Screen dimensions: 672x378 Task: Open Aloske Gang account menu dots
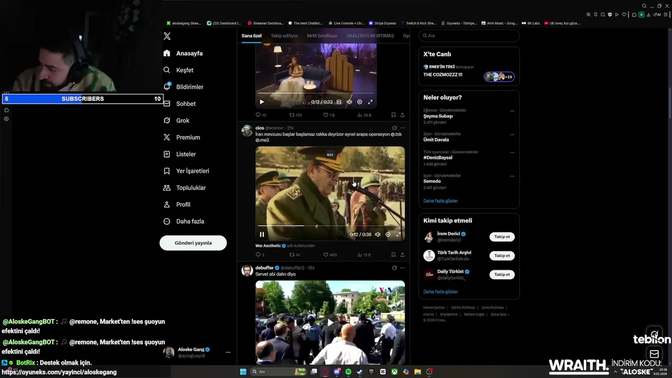click(228, 352)
